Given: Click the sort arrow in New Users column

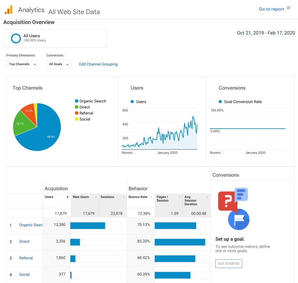Looking at the screenshot, I should pos(95,197).
